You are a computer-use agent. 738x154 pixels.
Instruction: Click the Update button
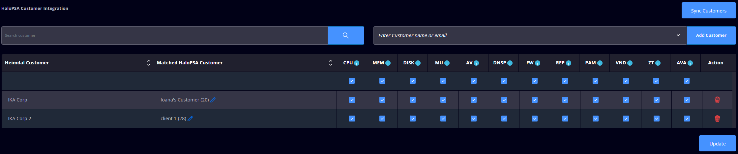click(x=717, y=143)
